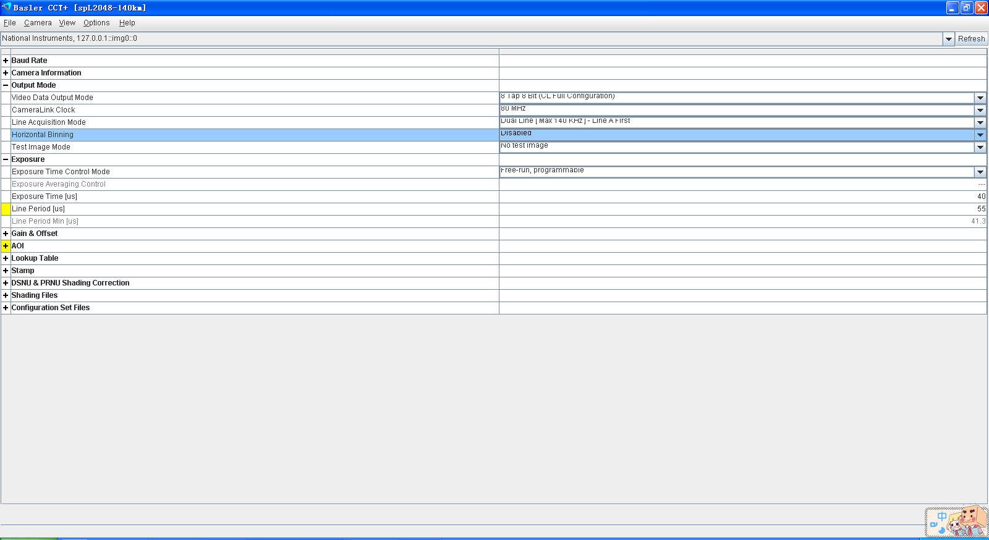Viewport: 989px width, 540px height.
Task: Expand the Camera Information group
Action: coord(6,73)
